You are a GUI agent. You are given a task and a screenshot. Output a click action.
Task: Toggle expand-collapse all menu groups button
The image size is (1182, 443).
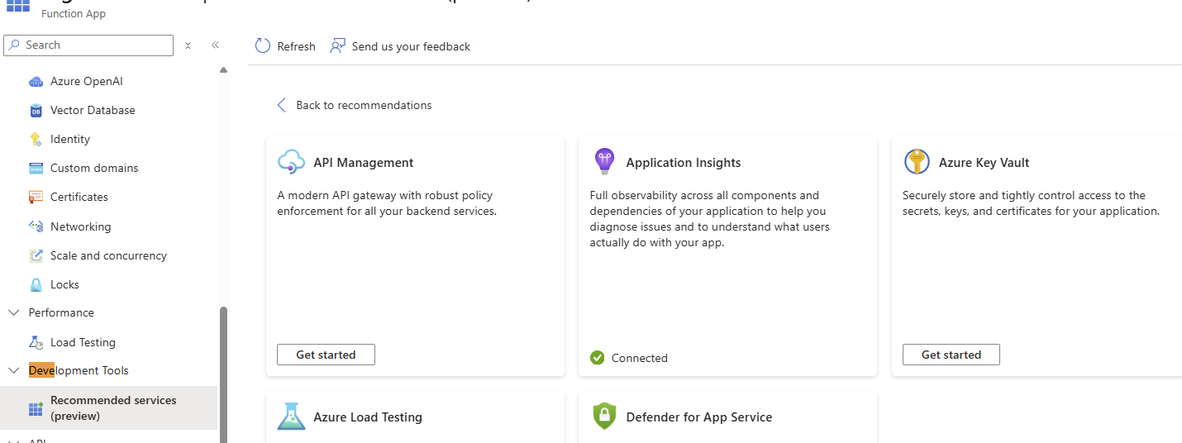click(188, 45)
